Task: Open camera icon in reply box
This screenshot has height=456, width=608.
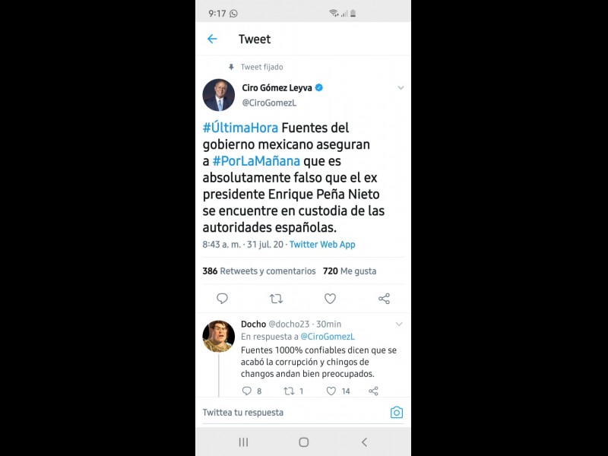Action: point(396,412)
